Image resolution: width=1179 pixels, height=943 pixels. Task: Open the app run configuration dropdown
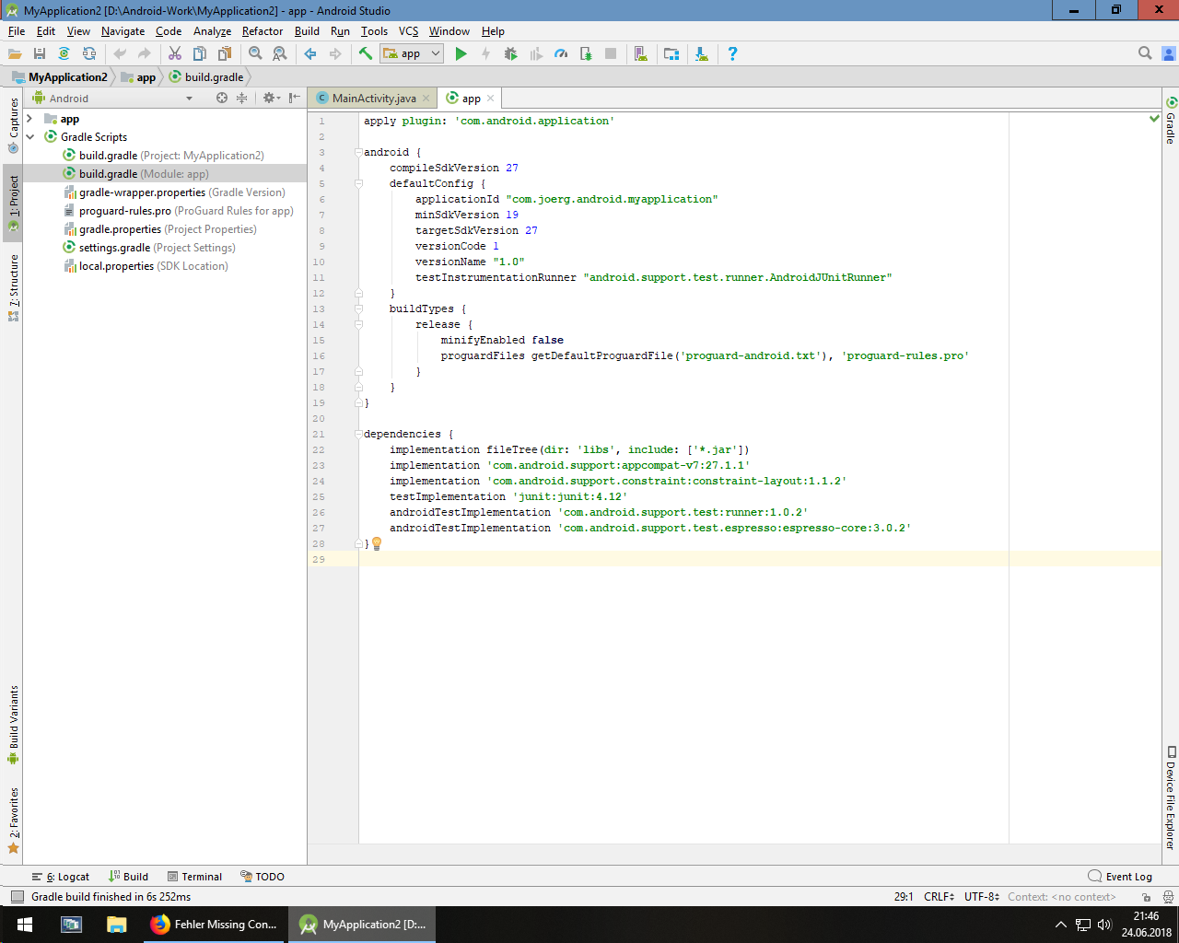(412, 54)
